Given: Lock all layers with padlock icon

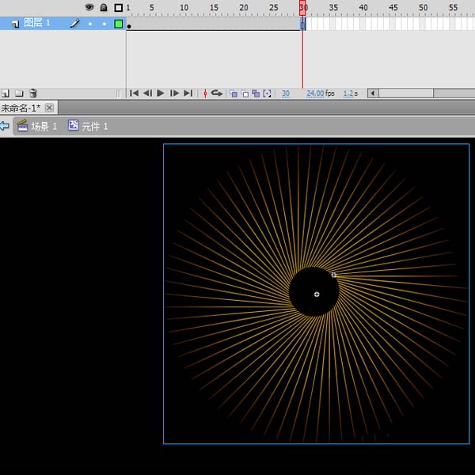Looking at the screenshot, I should (104, 8).
